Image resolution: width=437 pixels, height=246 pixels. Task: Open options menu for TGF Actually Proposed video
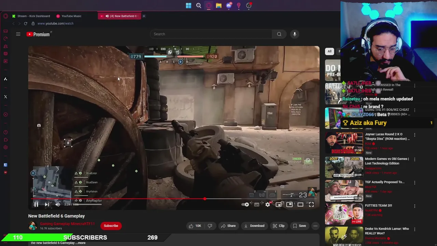click(x=415, y=182)
